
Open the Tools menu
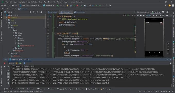point(50,2)
